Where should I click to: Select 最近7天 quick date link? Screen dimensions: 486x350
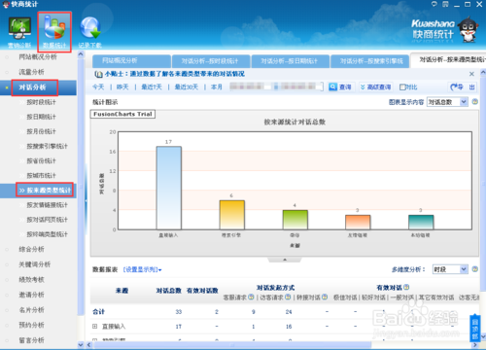[152, 87]
